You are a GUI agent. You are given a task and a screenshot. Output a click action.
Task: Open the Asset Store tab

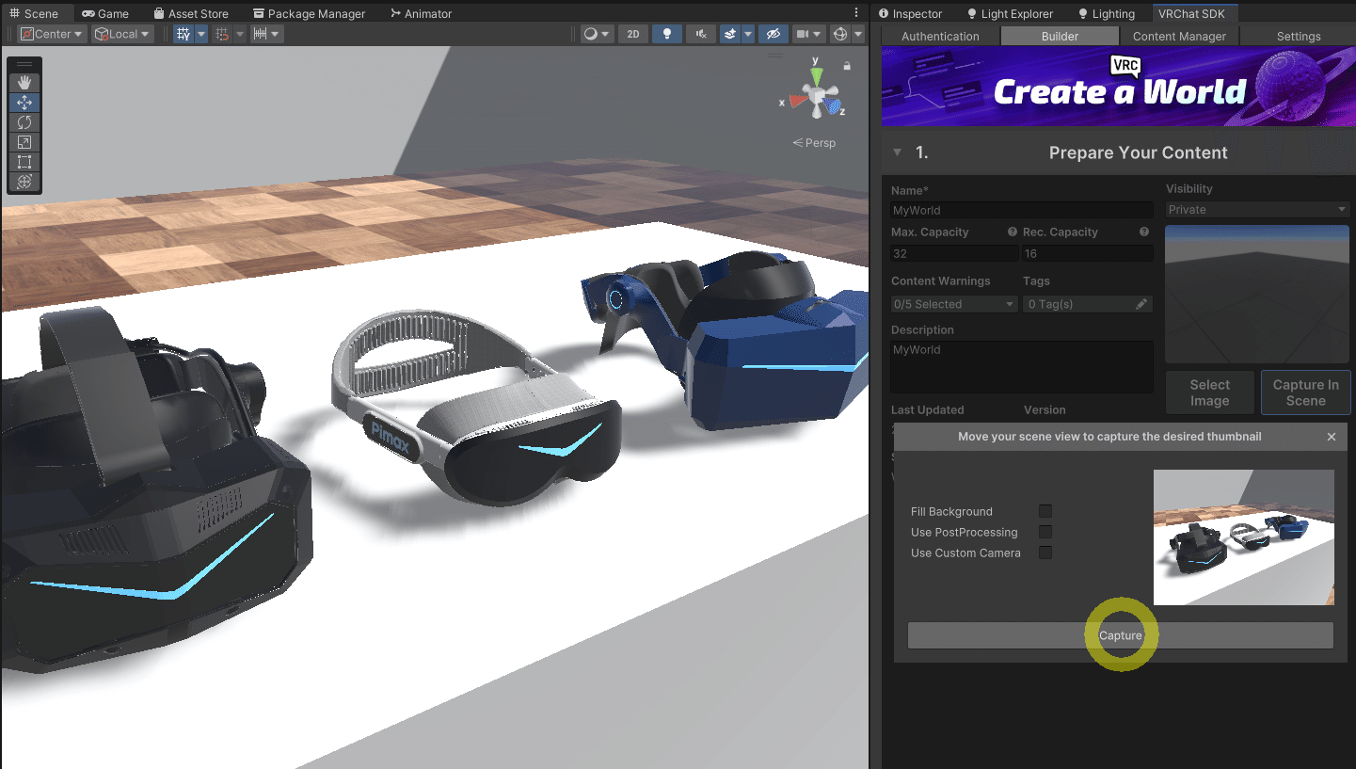point(189,14)
